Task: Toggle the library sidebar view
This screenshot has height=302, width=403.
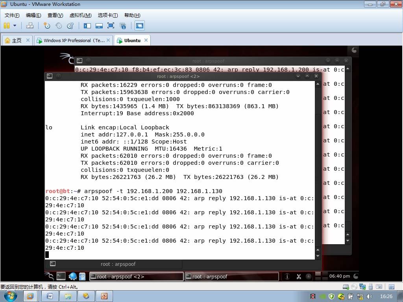Action: pos(87,26)
